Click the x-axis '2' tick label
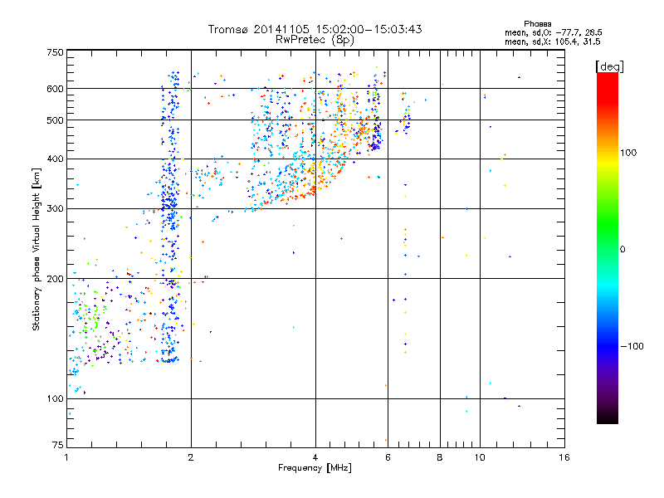Image resolution: width=664 pixels, height=498 pixels. coord(191,457)
